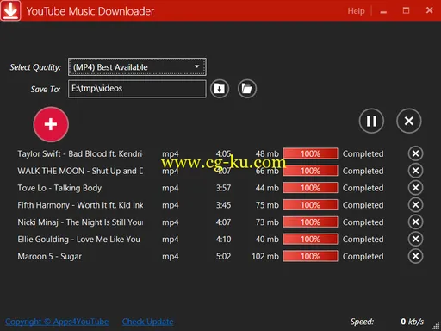The width and height of the screenshot is (441, 331).
Task: Click the 75 mb size value
Action: (267, 205)
